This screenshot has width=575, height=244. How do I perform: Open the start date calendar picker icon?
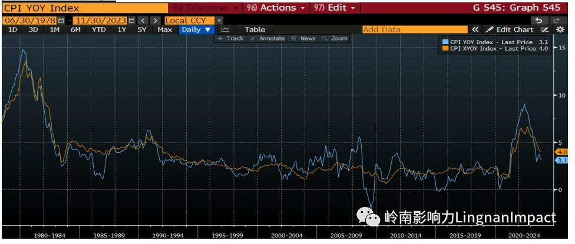tap(61, 21)
